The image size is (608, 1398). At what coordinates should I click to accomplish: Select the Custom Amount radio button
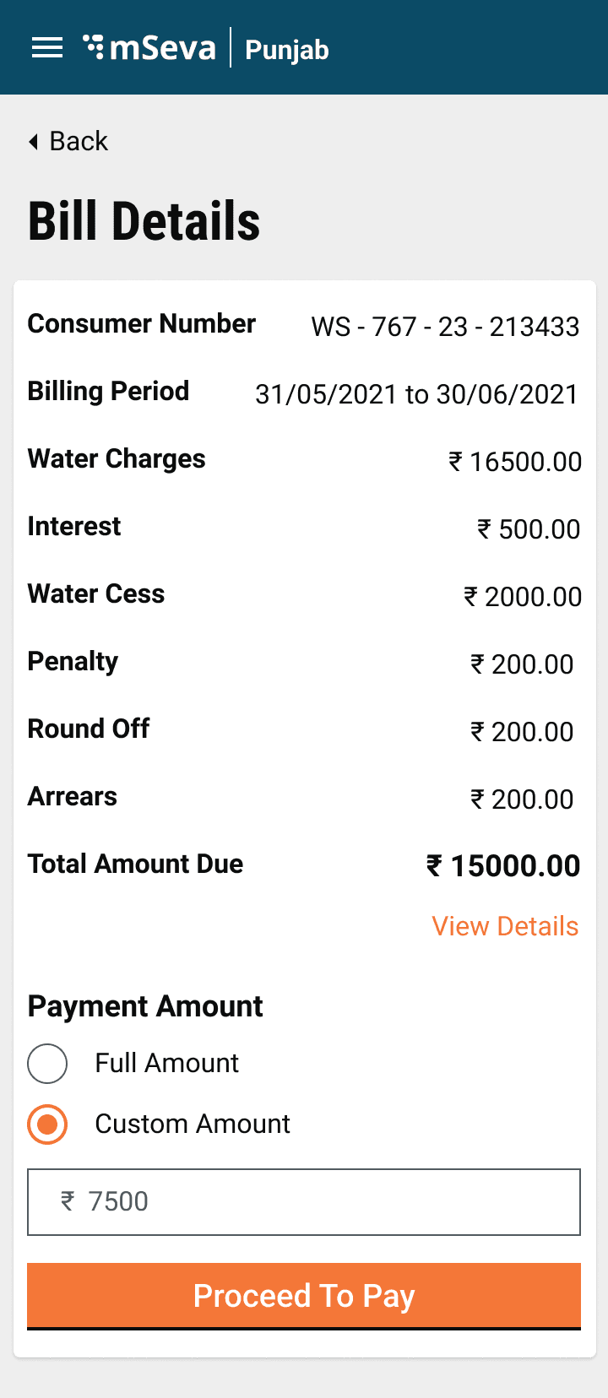point(47,1124)
